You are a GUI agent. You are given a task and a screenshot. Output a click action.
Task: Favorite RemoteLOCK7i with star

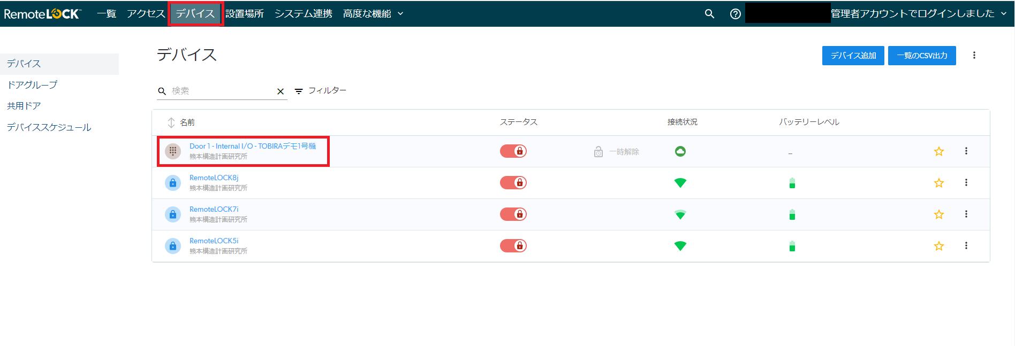939,214
